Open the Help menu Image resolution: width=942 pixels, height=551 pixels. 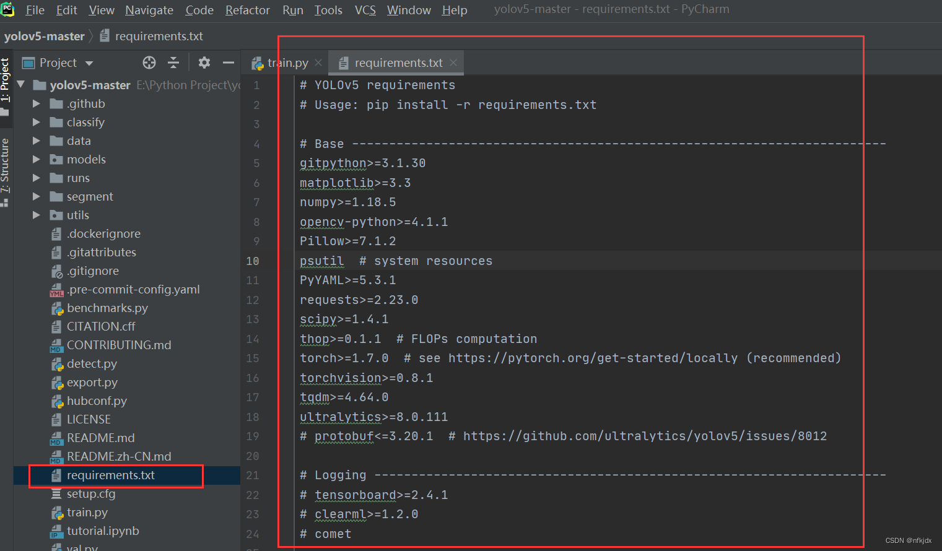click(455, 10)
